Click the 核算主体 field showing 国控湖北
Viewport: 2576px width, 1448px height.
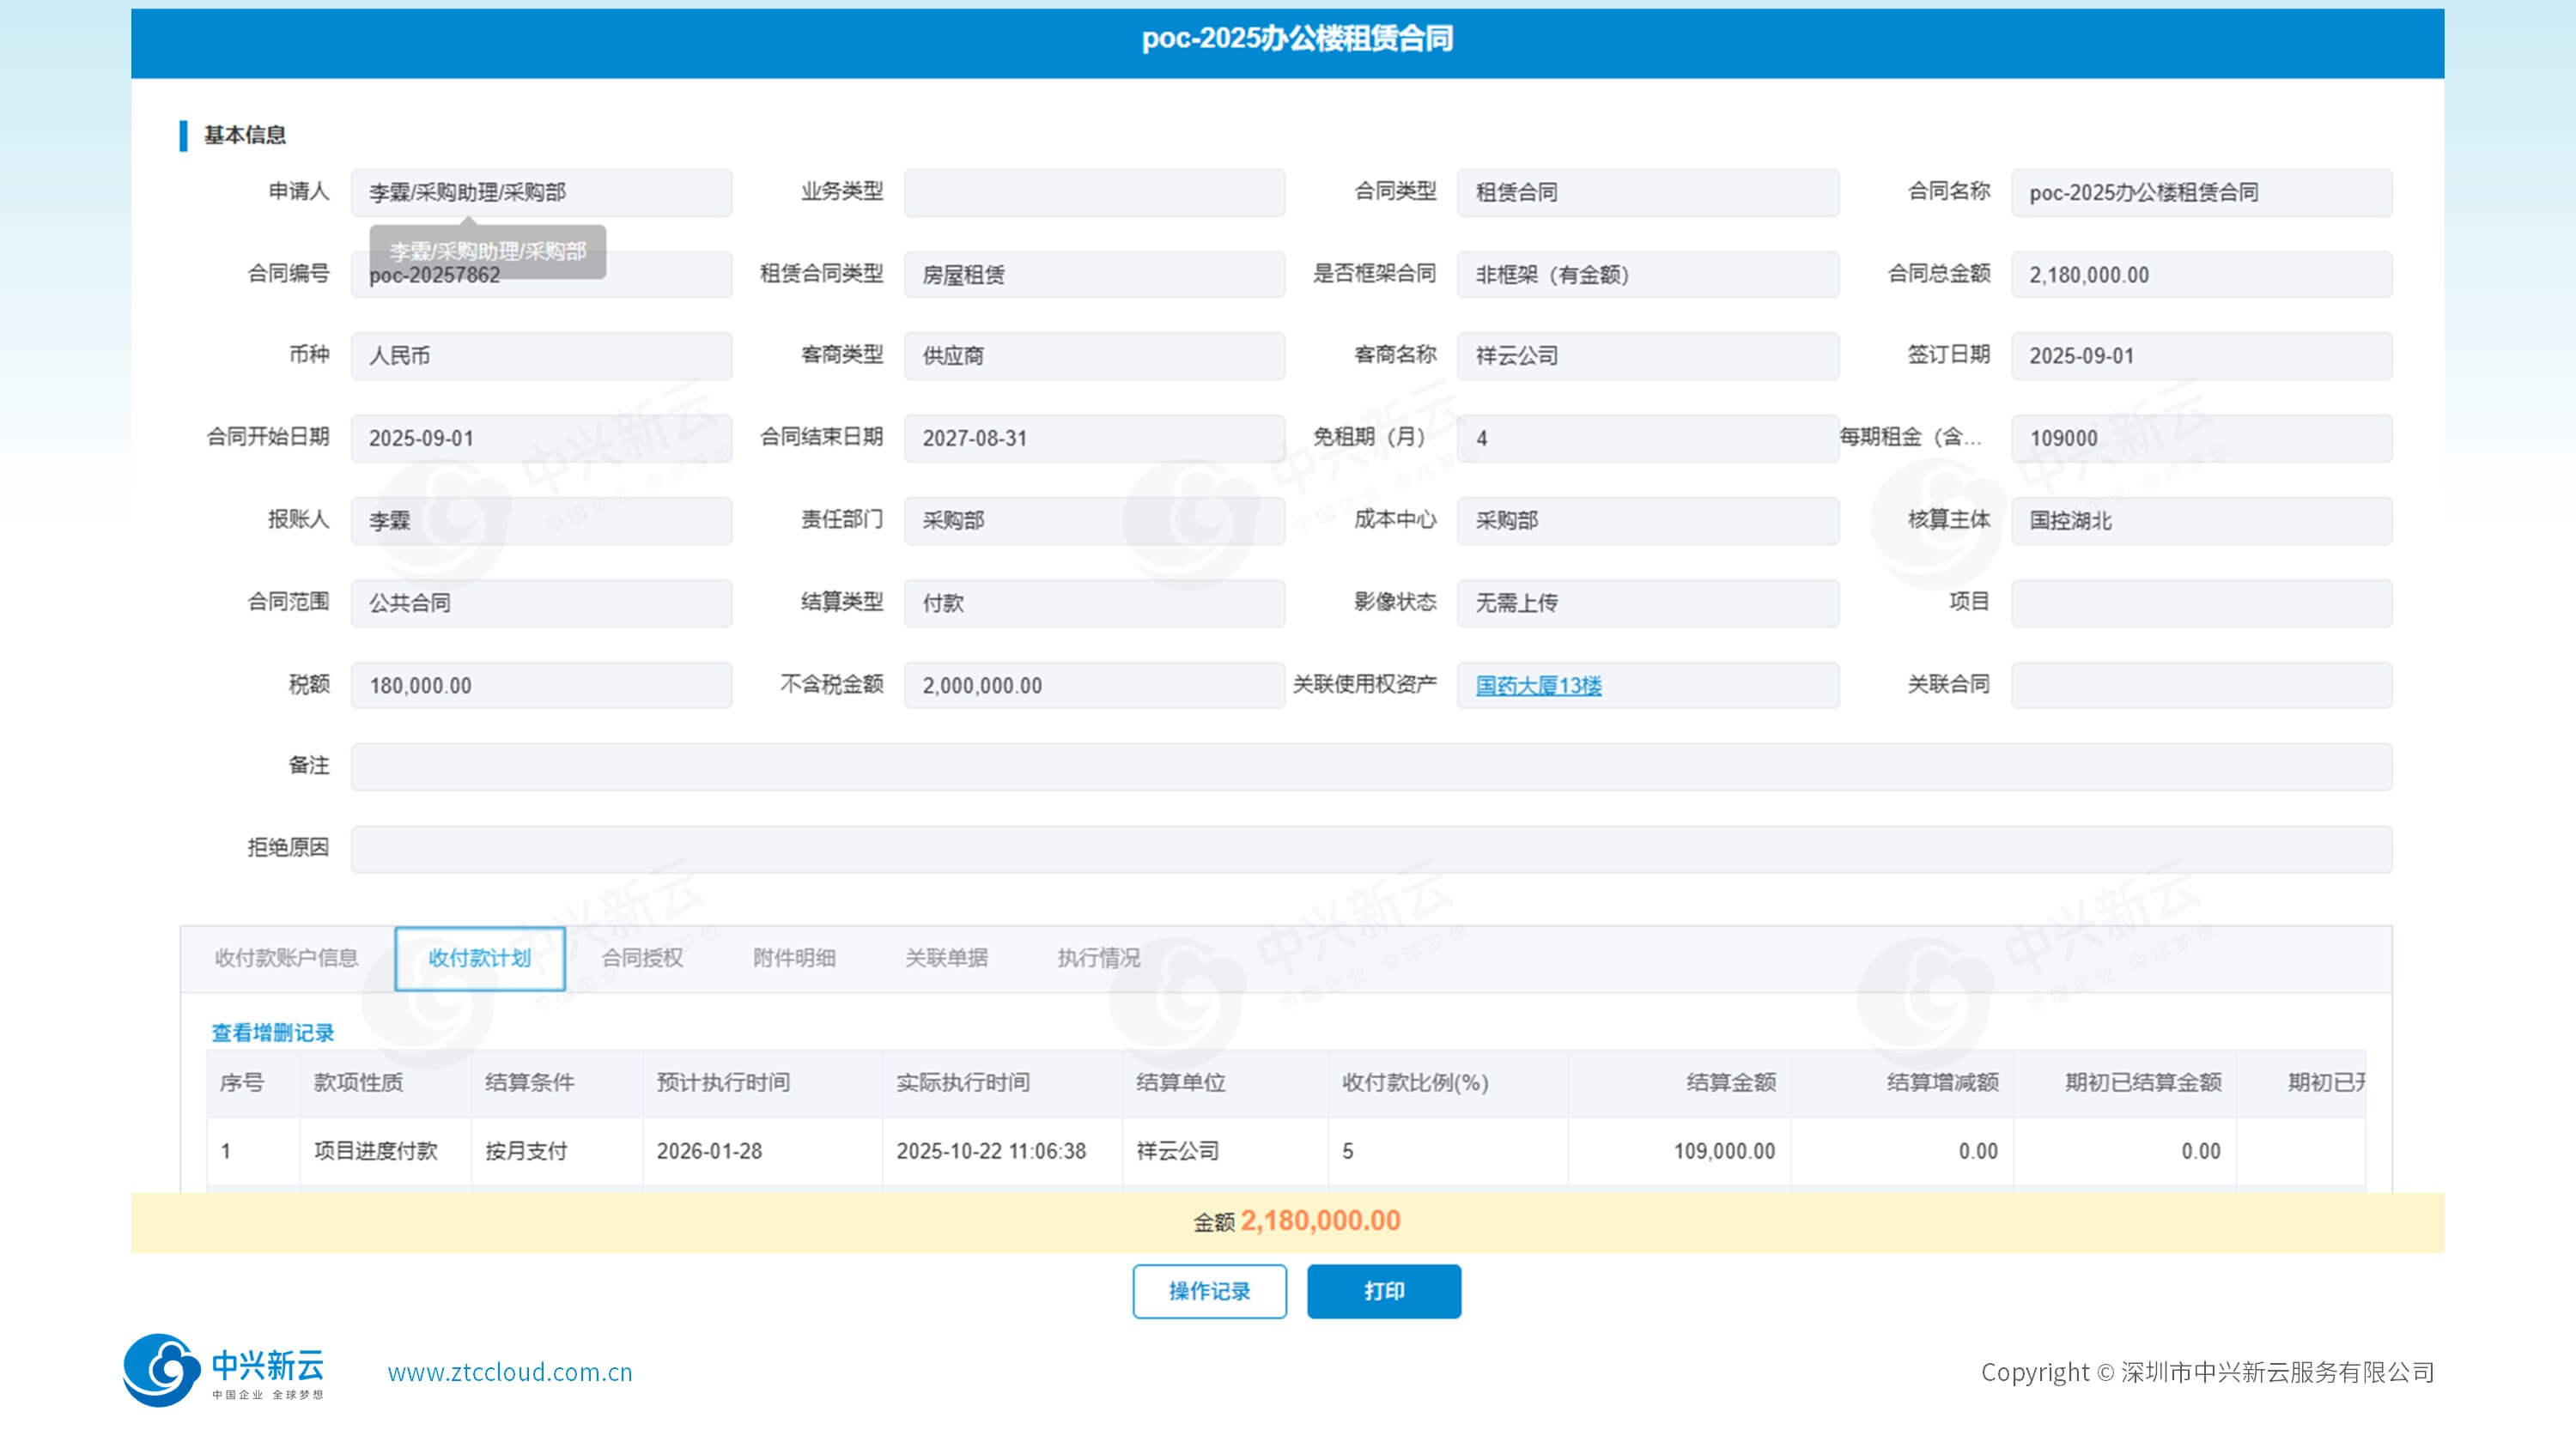(x=2201, y=521)
